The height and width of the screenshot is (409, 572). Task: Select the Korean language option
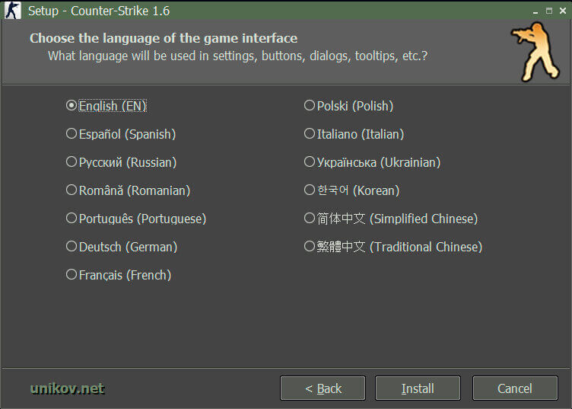310,190
